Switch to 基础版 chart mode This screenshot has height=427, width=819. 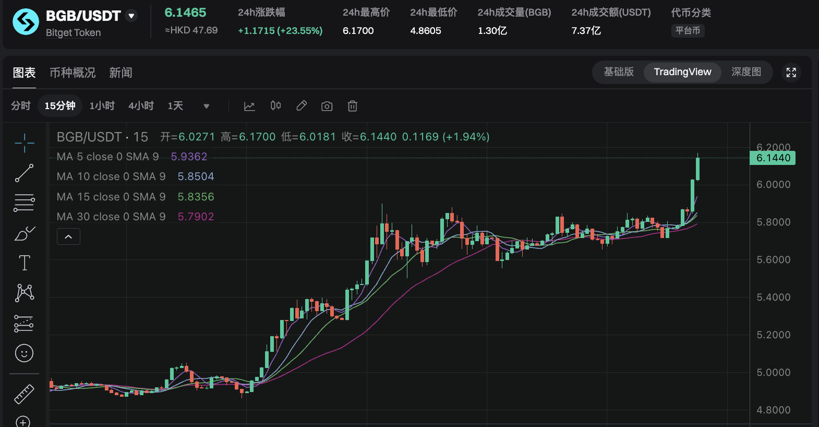pyautogui.click(x=619, y=72)
